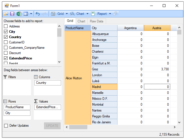
Task: Click the Grid view toolbar icon
Action: [53, 14]
